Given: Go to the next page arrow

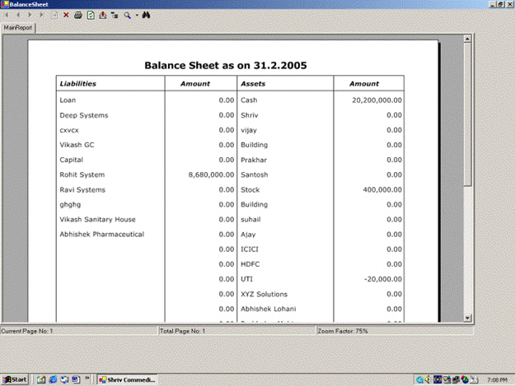Looking at the screenshot, I should pyautogui.click(x=30, y=15).
